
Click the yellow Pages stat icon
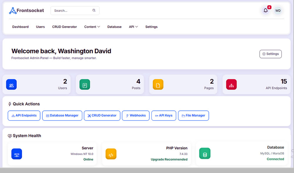coord(158,85)
